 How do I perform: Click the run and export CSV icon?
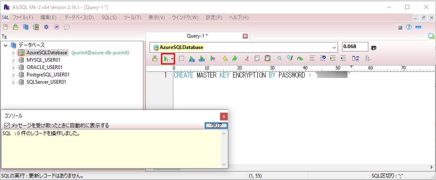pyautogui.click(x=202, y=59)
